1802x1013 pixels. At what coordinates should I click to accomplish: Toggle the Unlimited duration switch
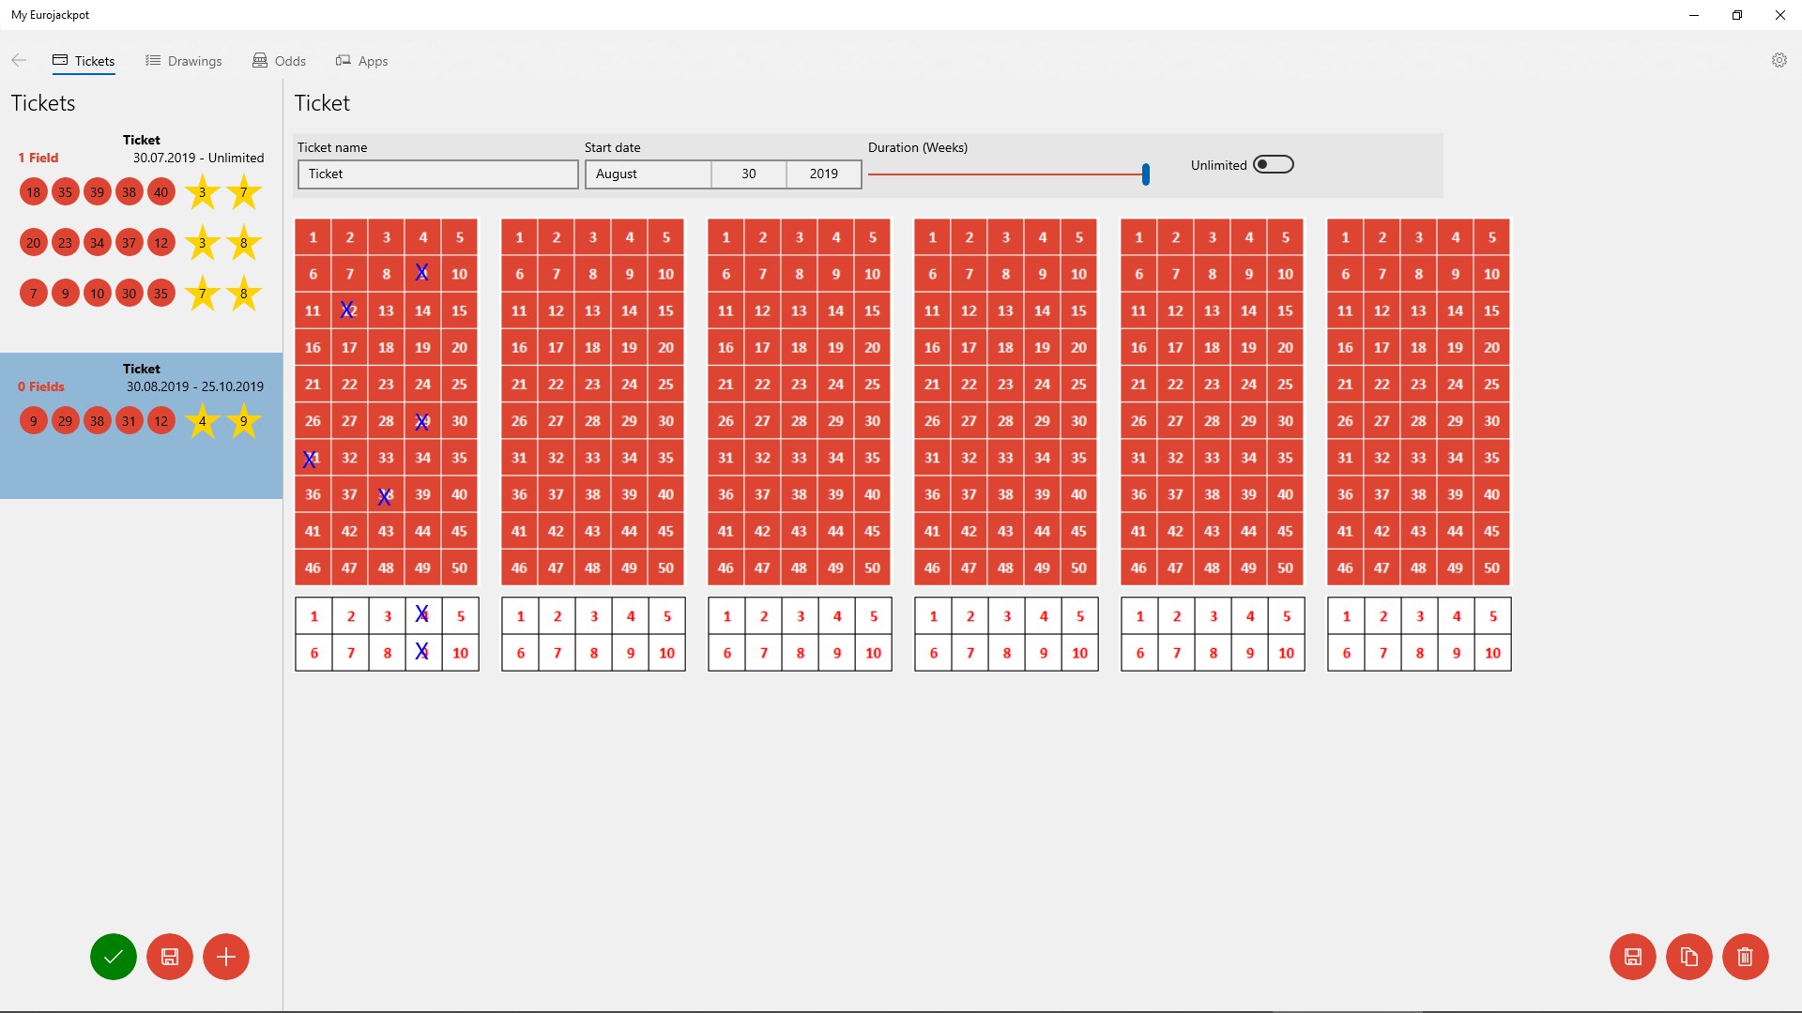(1274, 165)
